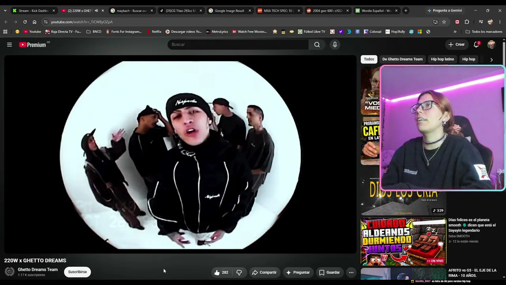Save video with Guardar button
506x285 pixels.
coord(329,272)
